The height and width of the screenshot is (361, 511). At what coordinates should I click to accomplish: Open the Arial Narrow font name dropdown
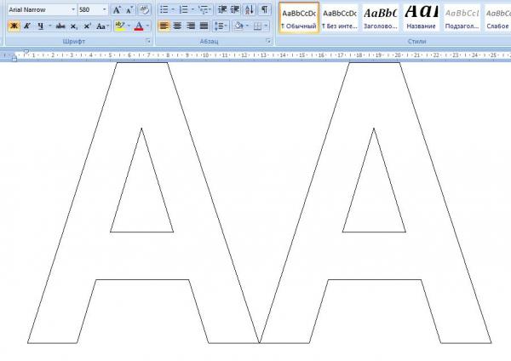click(x=71, y=10)
